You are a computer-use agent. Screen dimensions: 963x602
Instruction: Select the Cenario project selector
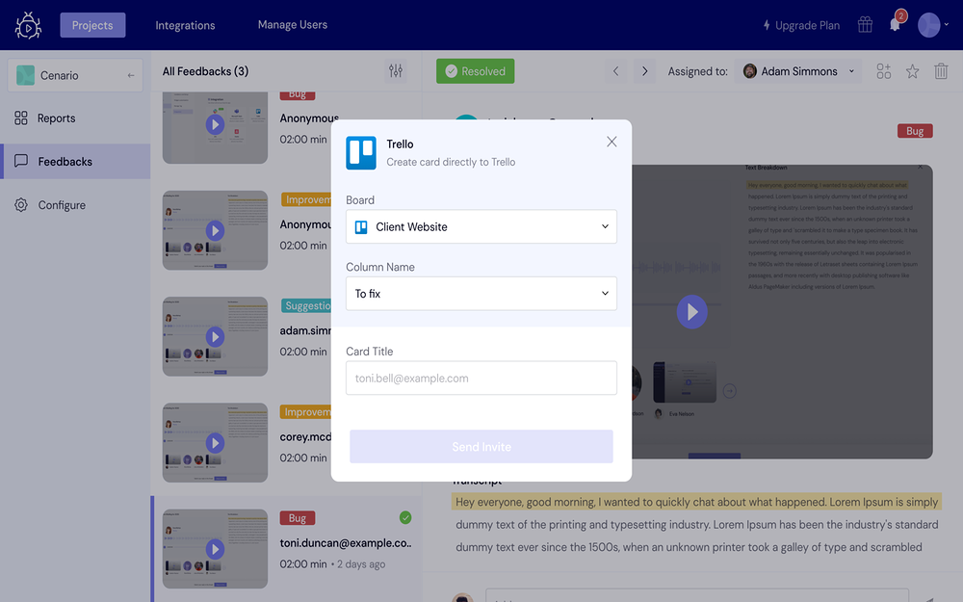[x=75, y=75]
